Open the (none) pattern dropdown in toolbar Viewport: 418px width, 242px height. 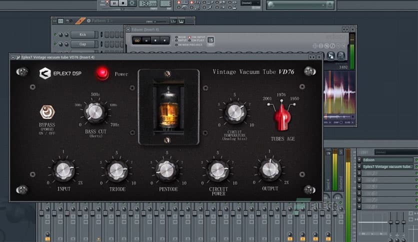pyautogui.click(x=250, y=3)
